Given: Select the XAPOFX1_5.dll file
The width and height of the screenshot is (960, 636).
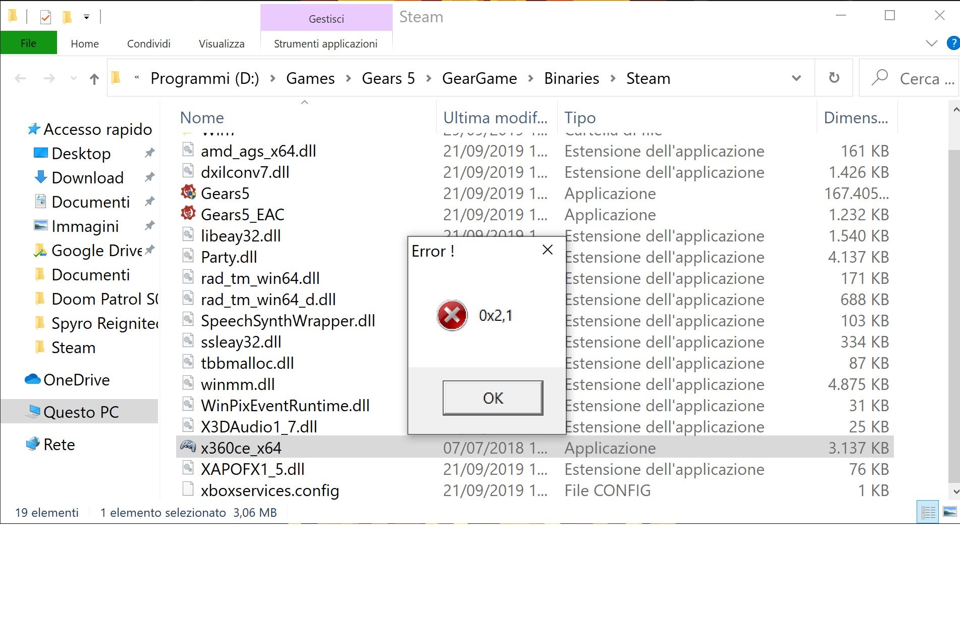Looking at the screenshot, I should pyautogui.click(x=252, y=469).
